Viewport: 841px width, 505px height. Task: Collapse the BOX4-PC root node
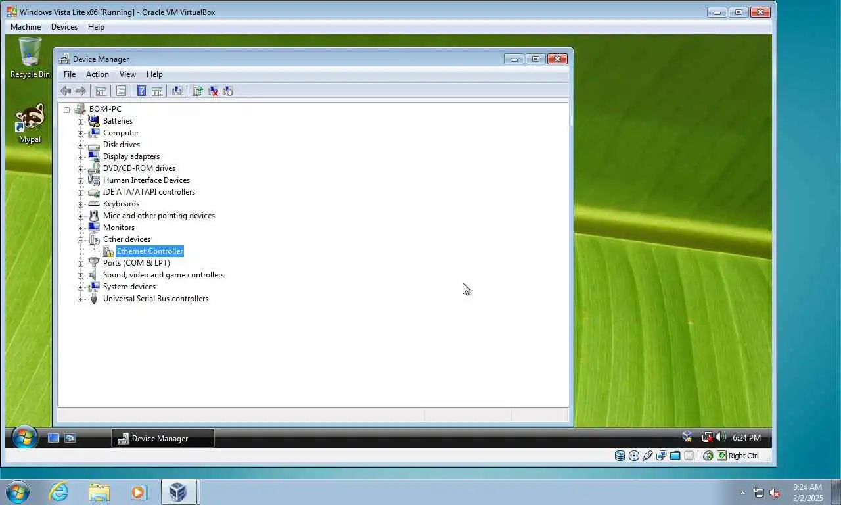pyautogui.click(x=67, y=110)
